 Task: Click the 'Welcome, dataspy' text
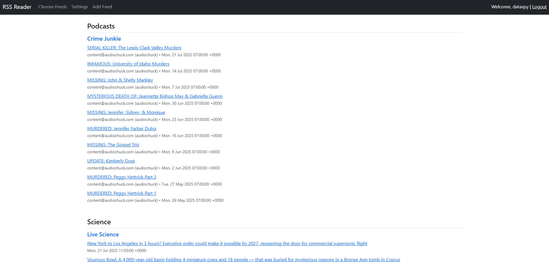pyautogui.click(x=510, y=7)
